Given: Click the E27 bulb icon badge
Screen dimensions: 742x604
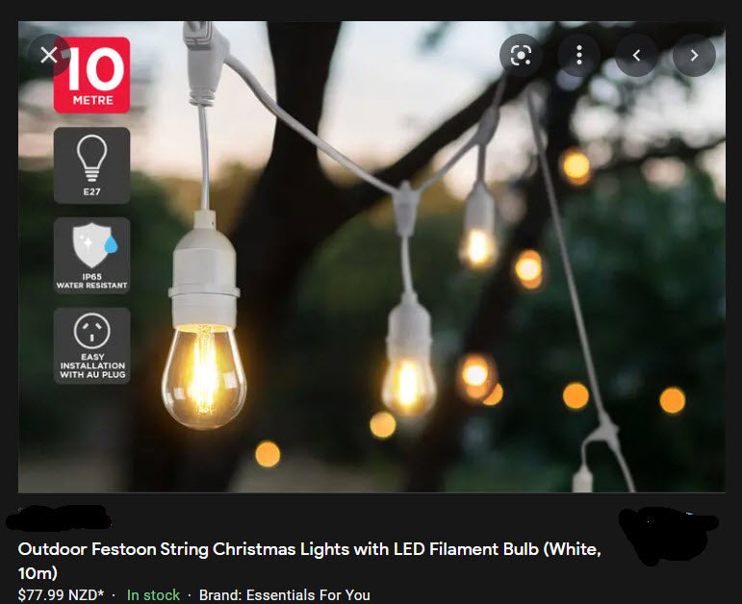Looking at the screenshot, I should coord(91,165).
